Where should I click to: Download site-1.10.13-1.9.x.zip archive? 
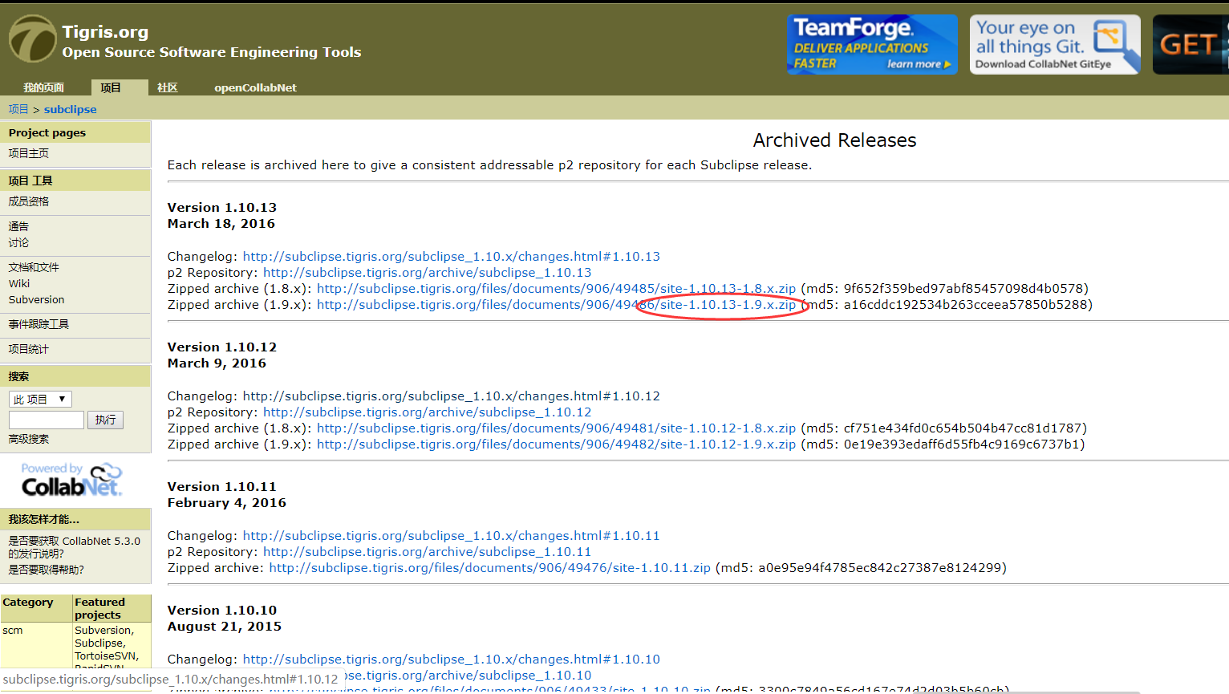tap(556, 305)
